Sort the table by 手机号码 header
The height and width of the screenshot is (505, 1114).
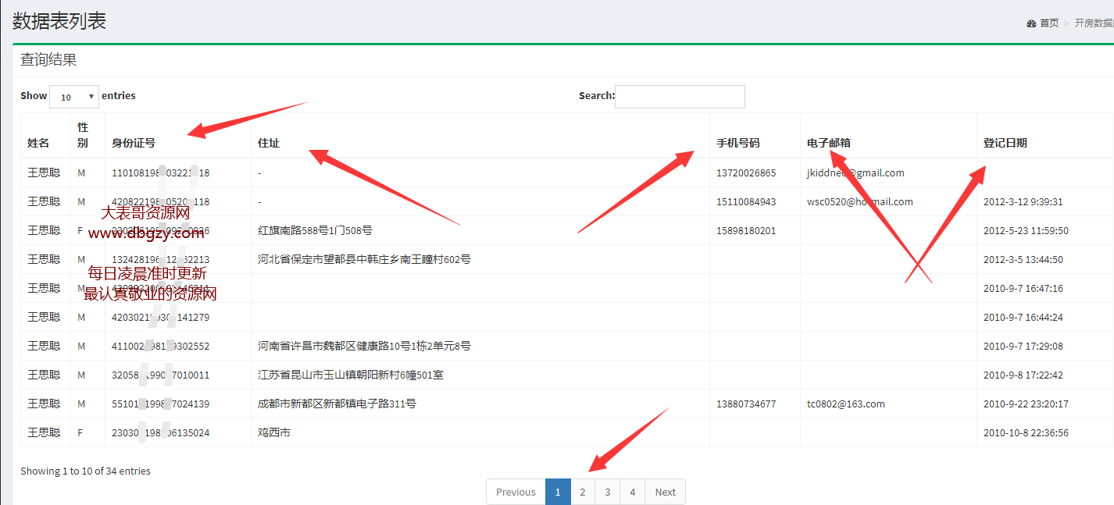pyautogui.click(x=737, y=143)
